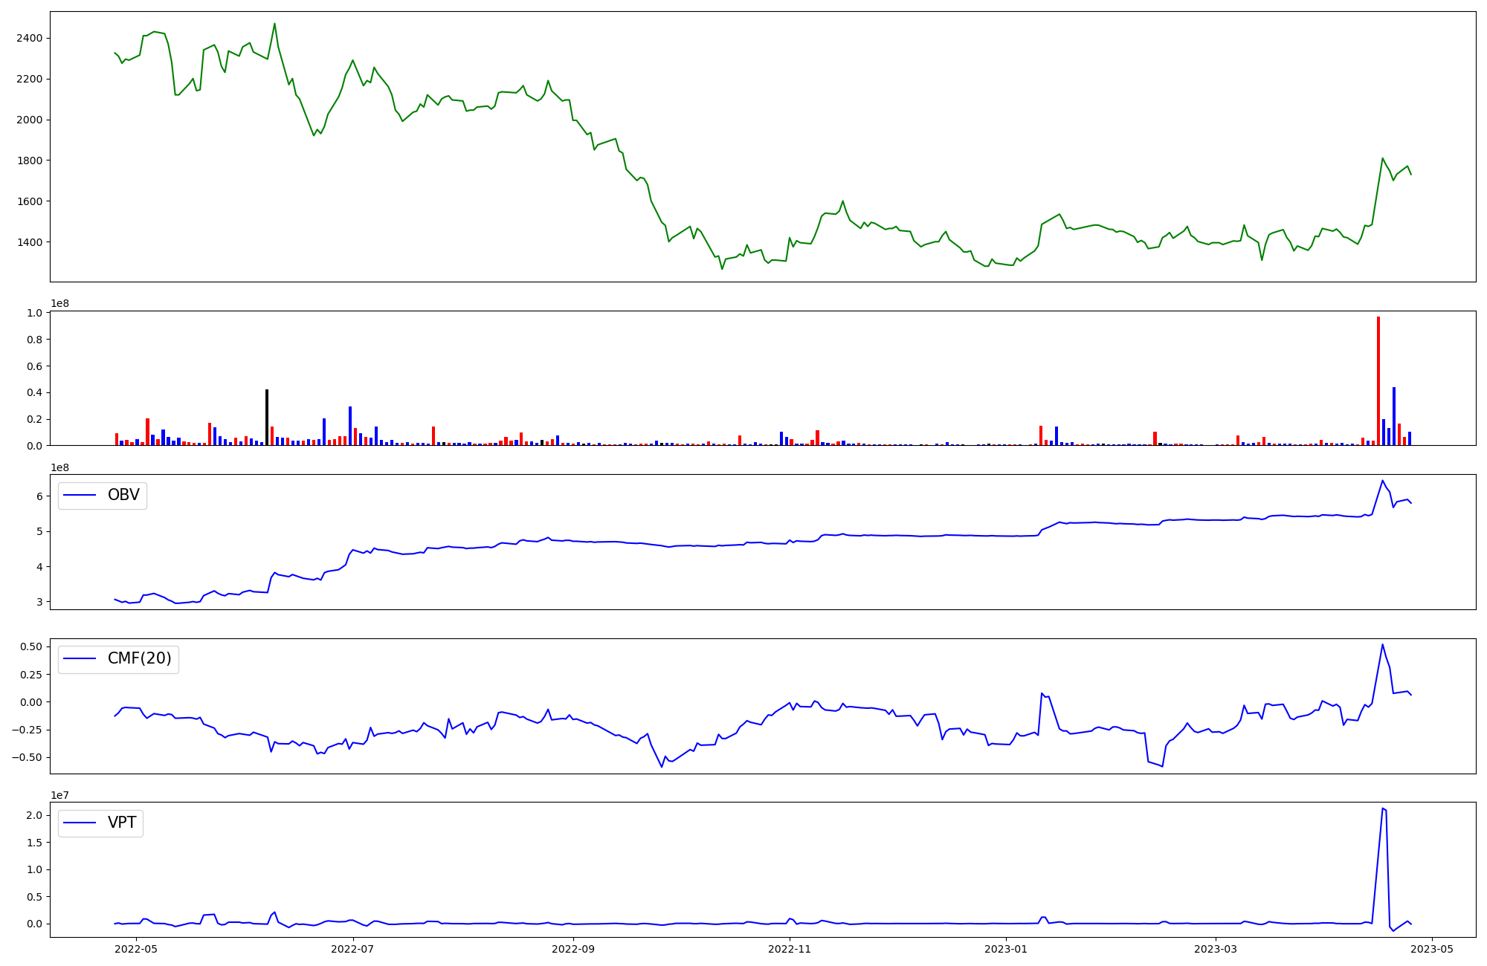Click the 0.4 tick on the volume axis
This screenshot has height=966, width=1487.
coord(34,392)
